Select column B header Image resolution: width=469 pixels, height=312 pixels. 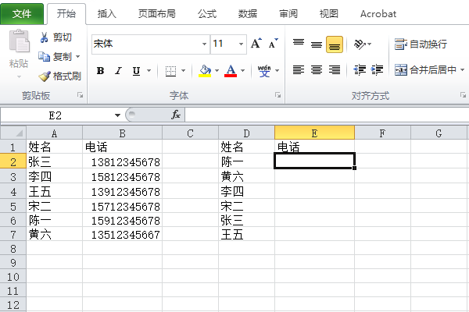tap(123, 133)
